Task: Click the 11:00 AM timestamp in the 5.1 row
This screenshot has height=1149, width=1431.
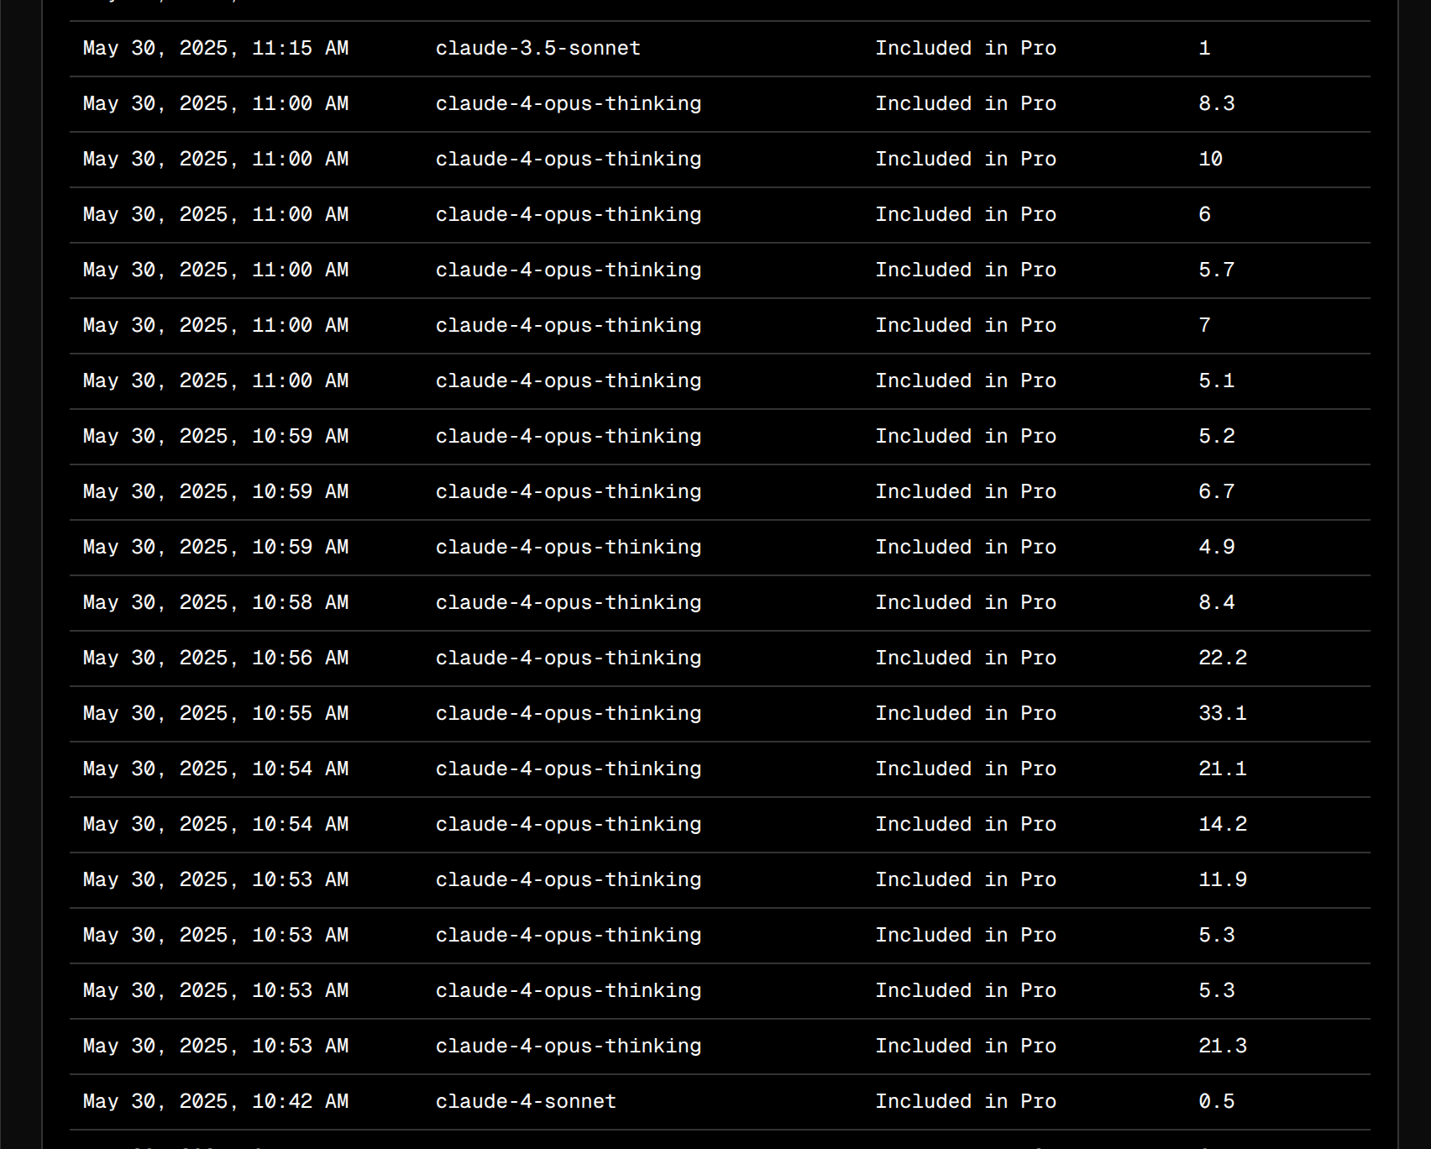Action: (x=216, y=381)
